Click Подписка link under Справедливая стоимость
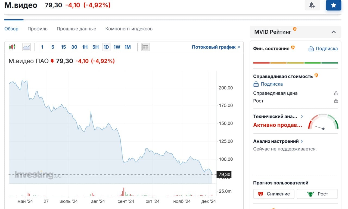This screenshot has width=348, height=209. coord(268,84)
